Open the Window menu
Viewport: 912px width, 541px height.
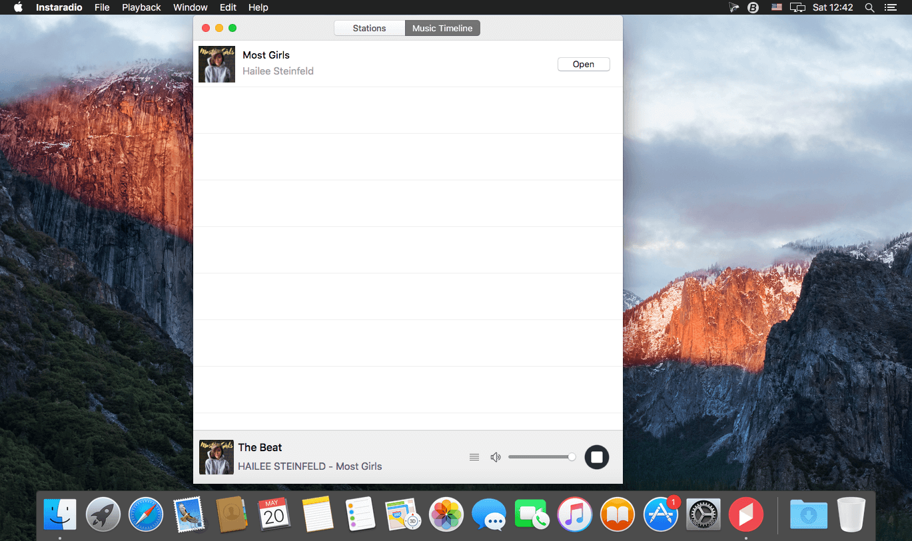click(x=190, y=7)
